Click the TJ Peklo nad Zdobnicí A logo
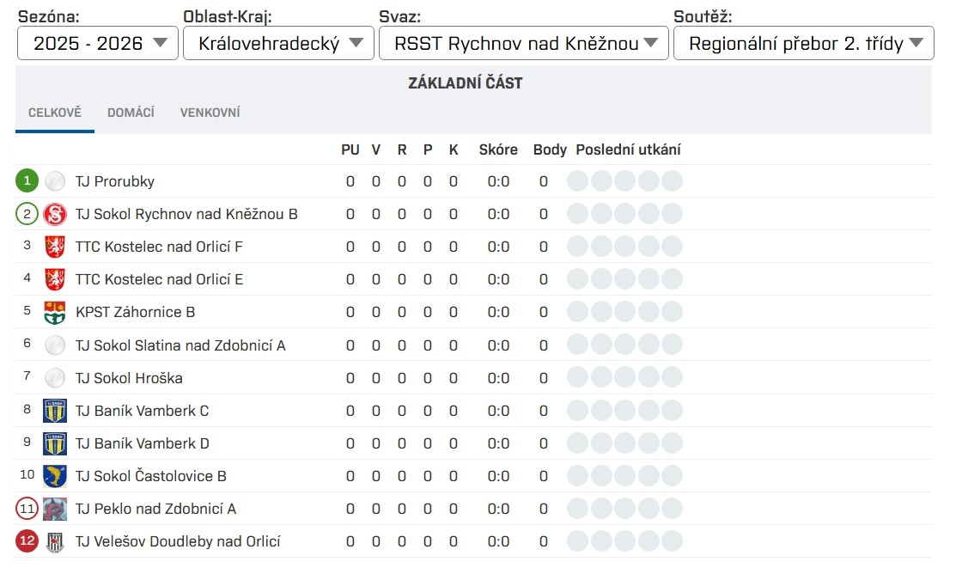The image size is (956, 574). pyautogui.click(x=55, y=509)
